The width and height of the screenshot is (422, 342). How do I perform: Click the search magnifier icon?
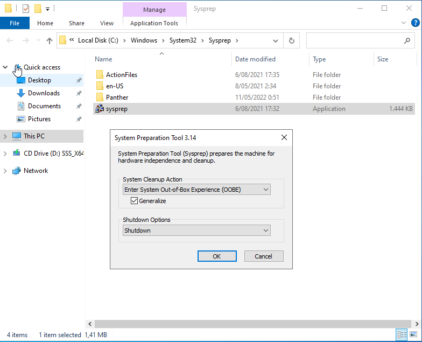pyautogui.click(x=407, y=41)
